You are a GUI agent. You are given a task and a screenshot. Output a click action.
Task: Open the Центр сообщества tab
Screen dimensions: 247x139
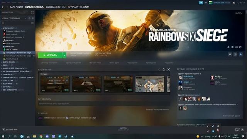pyautogui.click(x=73, y=63)
